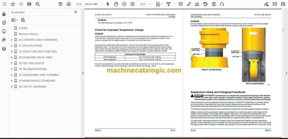Open the bookmarks options menu dropdown
288x139 pixels.
(x=14, y=20)
